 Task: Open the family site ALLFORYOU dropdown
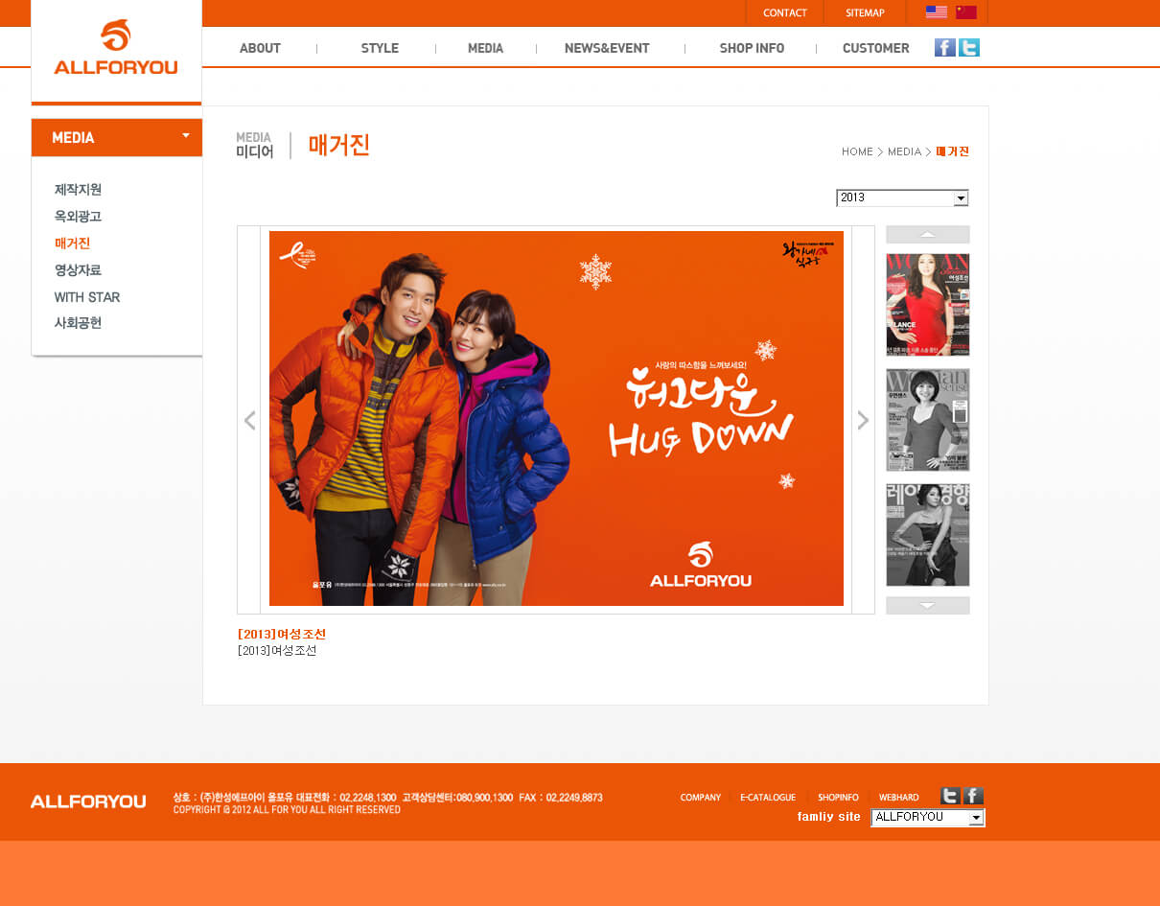[976, 818]
